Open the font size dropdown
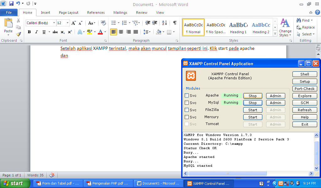This screenshot has width=321, height=188. pos(67,23)
